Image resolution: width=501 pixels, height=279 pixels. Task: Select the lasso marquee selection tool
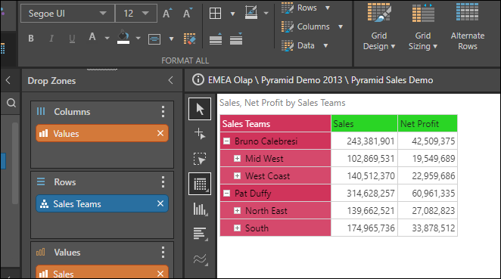(x=200, y=159)
